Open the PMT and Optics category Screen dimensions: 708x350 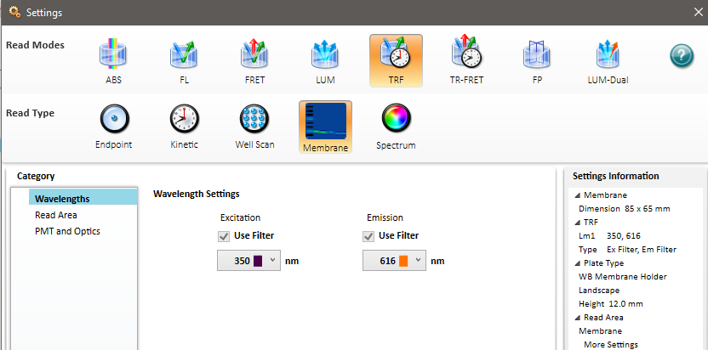68,231
